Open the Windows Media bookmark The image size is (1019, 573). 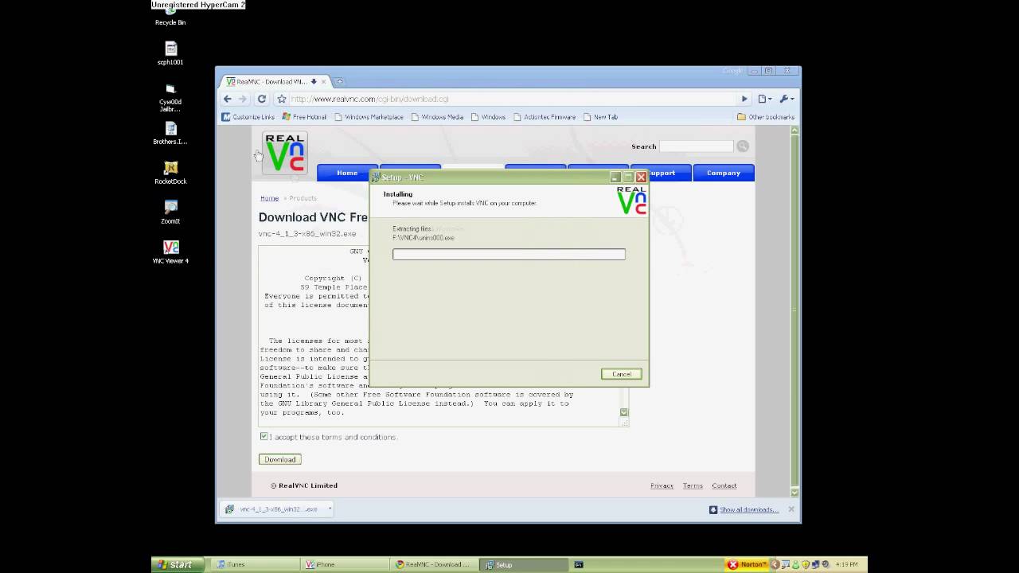click(437, 117)
